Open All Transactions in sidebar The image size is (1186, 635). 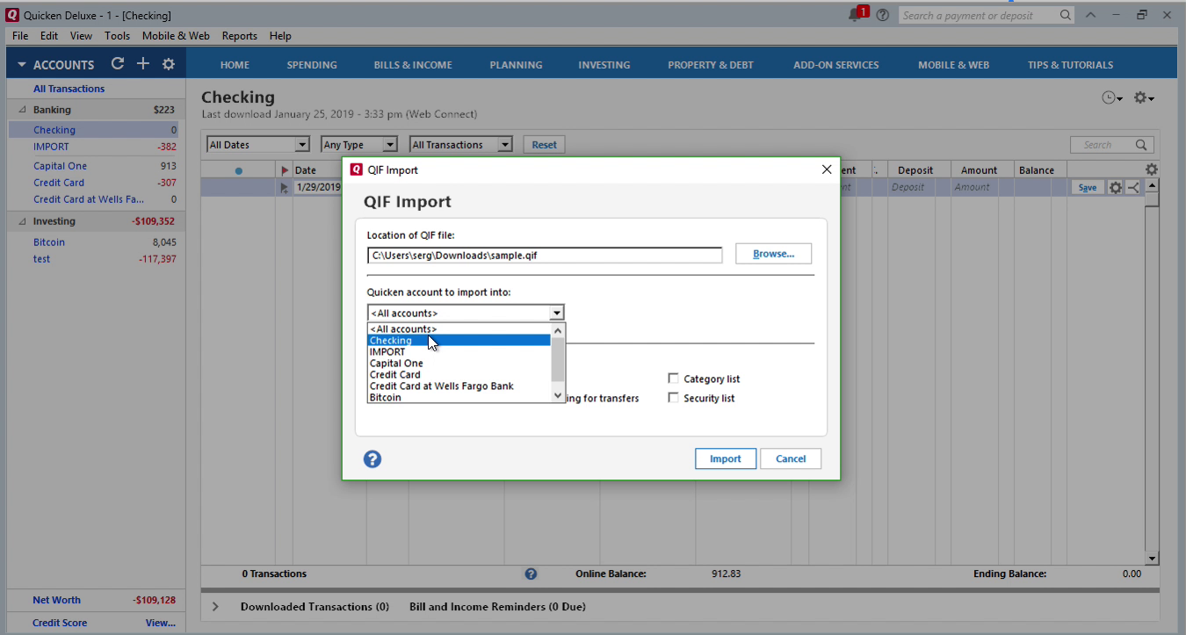[69, 89]
